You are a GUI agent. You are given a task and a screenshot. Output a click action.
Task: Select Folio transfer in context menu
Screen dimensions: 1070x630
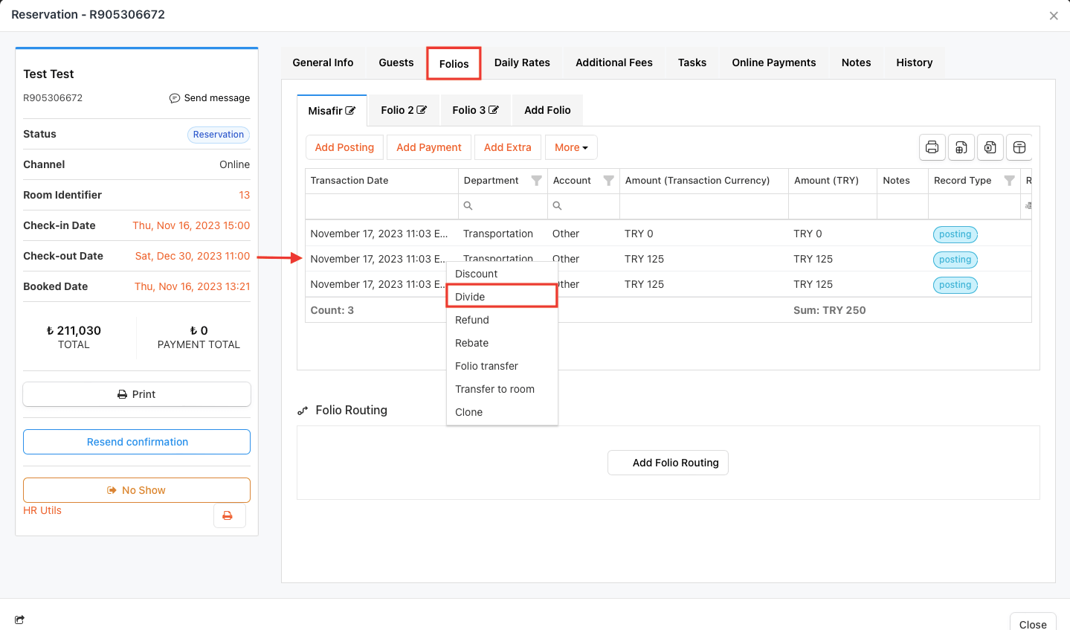(486, 366)
